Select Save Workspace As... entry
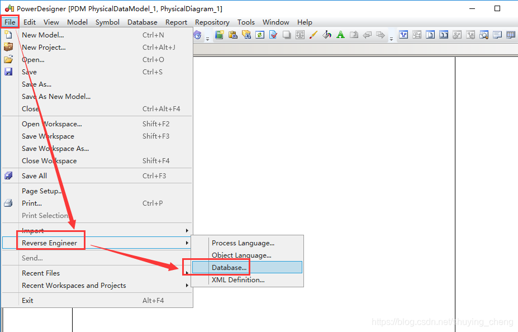Image resolution: width=518 pixels, height=332 pixels. 97,148
